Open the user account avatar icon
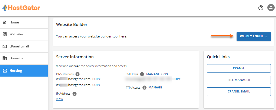This screenshot has width=276, height=110. click(x=271, y=8)
